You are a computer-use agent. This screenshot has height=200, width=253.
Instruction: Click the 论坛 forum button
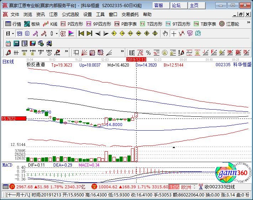click(x=179, y=6)
